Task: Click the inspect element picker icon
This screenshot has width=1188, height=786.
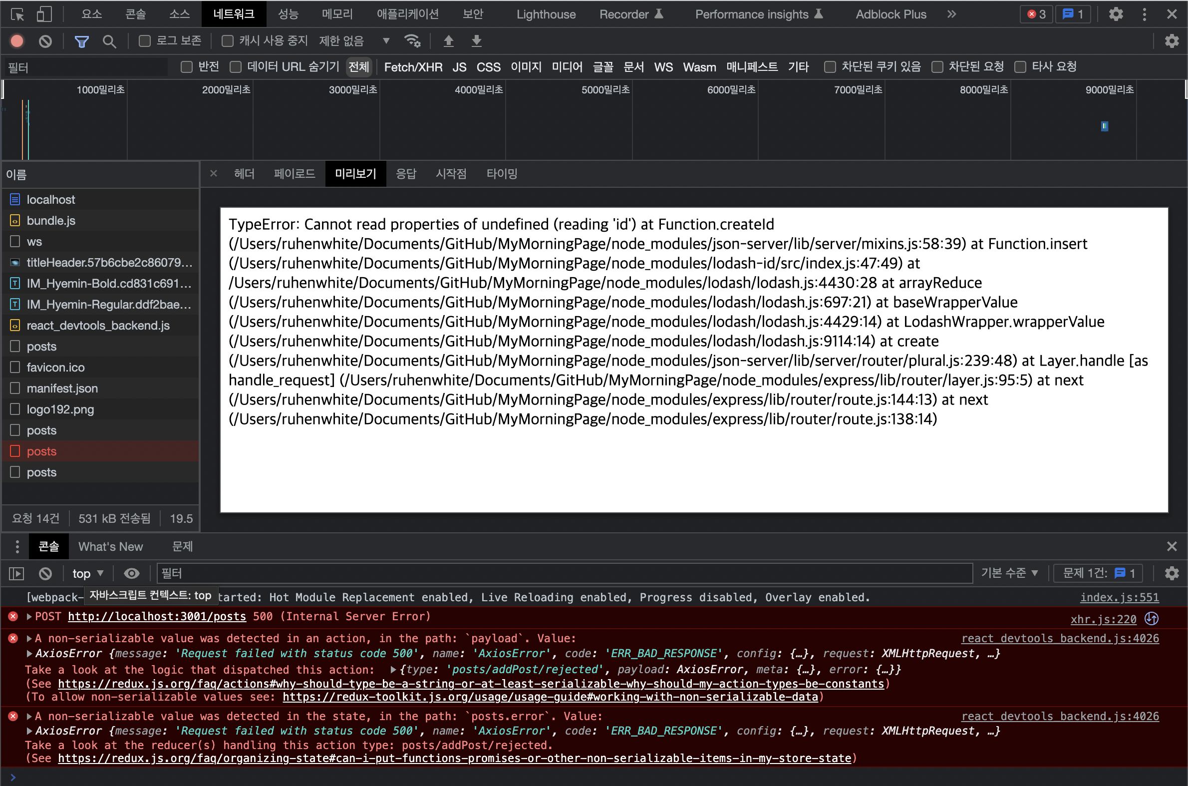Action: click(x=17, y=14)
